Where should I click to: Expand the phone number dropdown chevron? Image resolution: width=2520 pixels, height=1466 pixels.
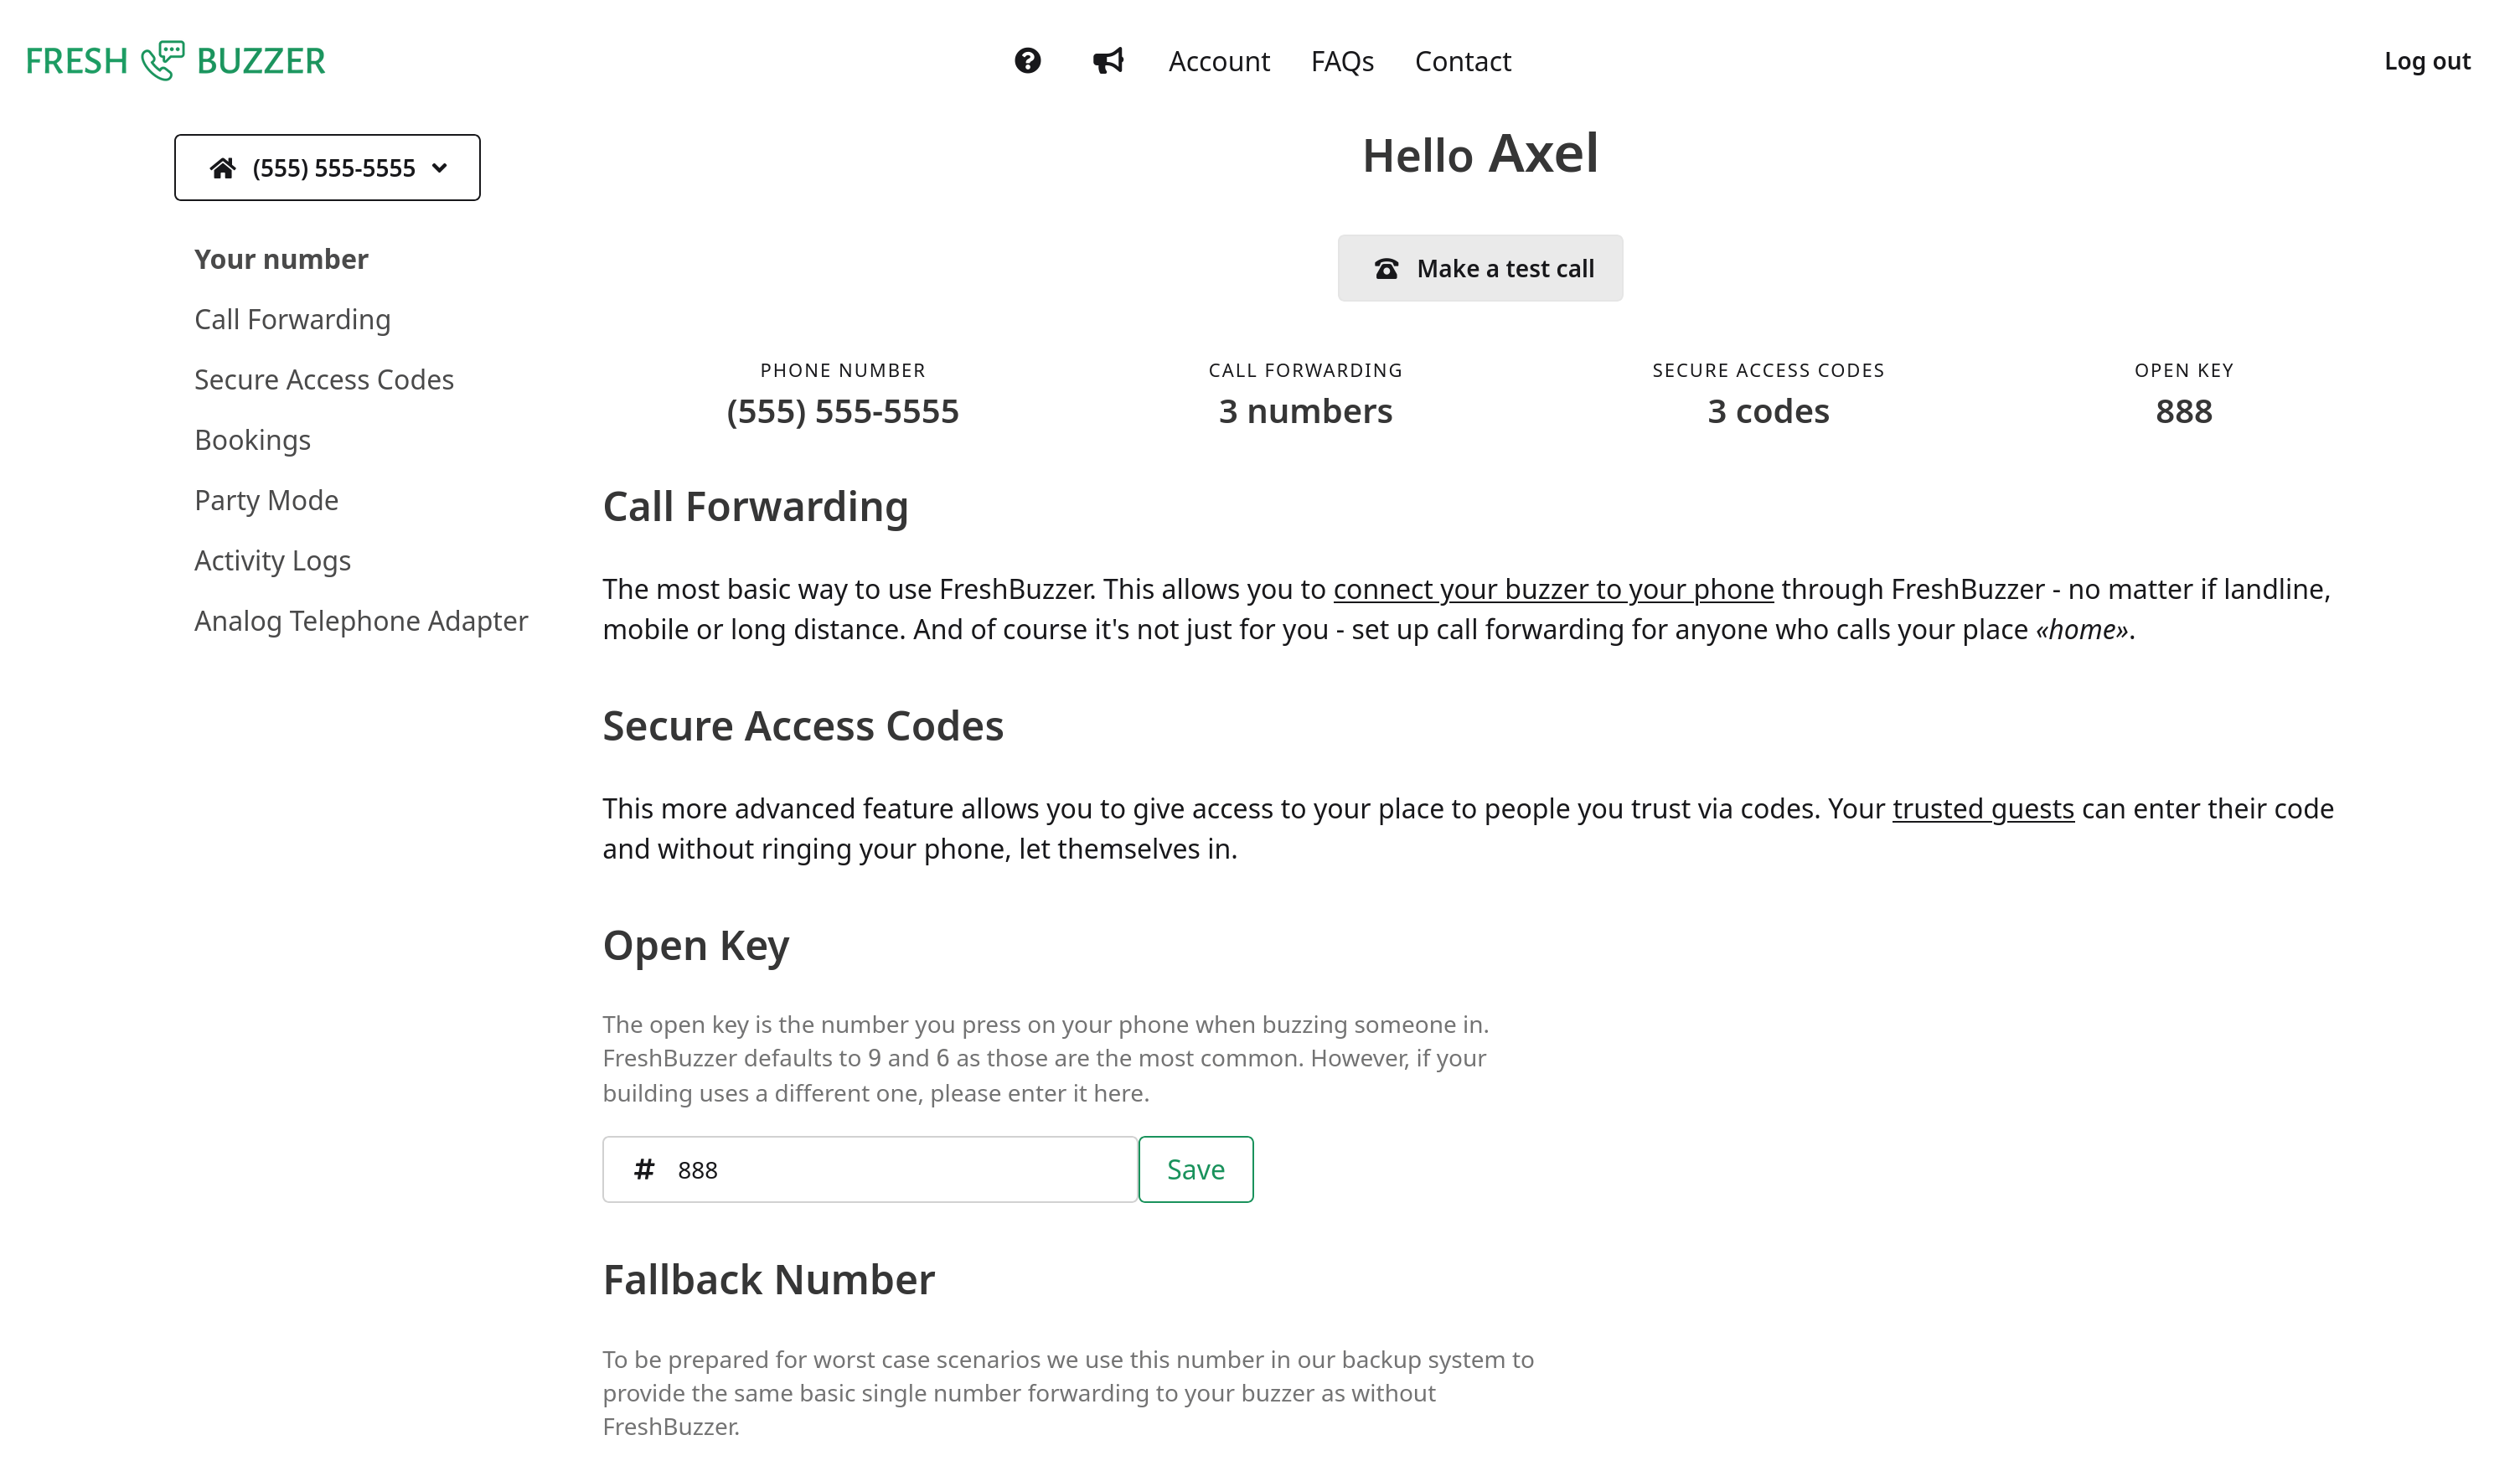[440, 168]
